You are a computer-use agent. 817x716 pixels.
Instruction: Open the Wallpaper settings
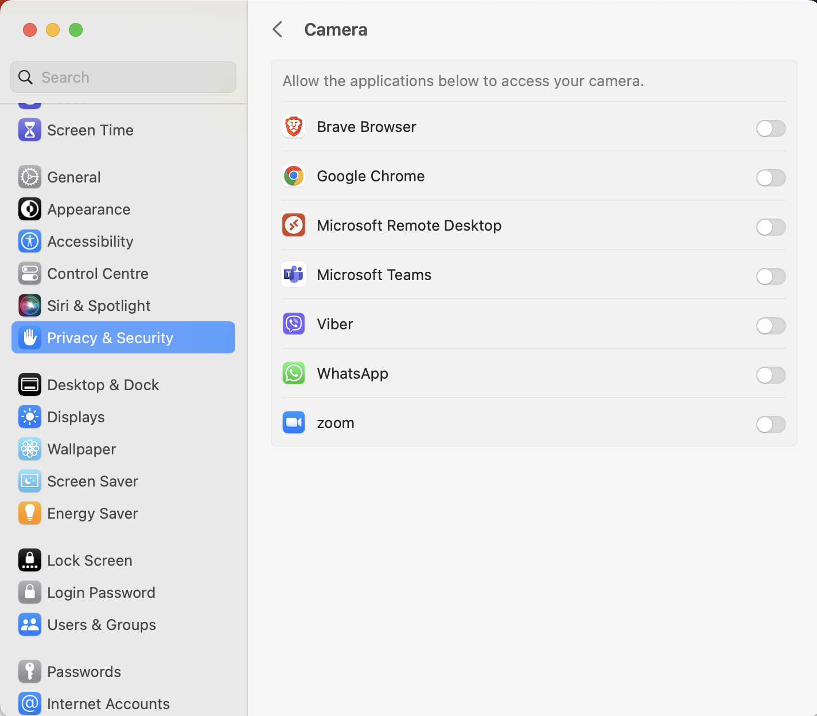click(81, 449)
